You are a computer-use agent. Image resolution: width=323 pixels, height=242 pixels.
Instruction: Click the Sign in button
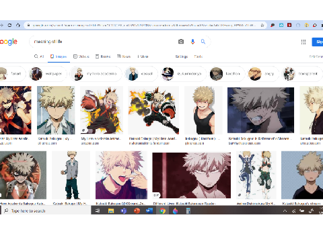click(x=318, y=42)
